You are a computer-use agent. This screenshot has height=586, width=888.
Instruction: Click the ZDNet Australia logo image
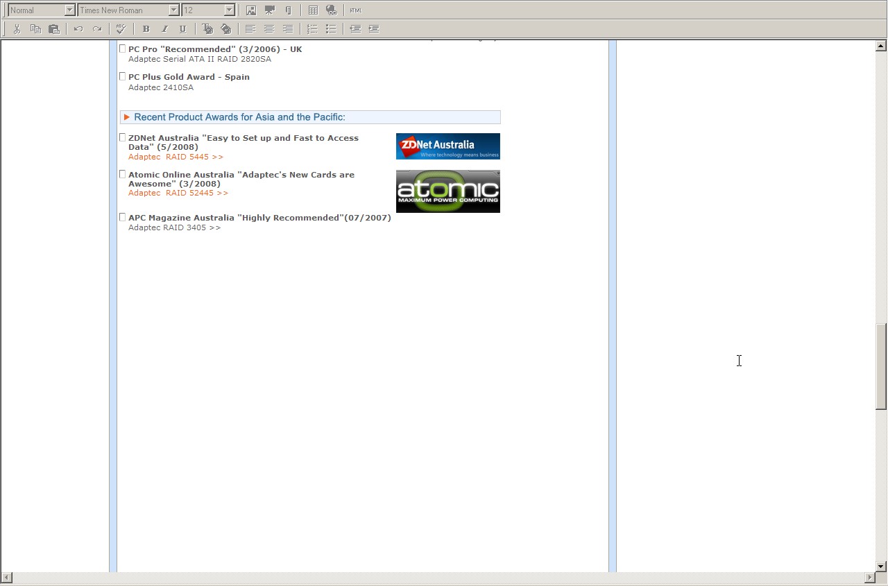point(448,146)
